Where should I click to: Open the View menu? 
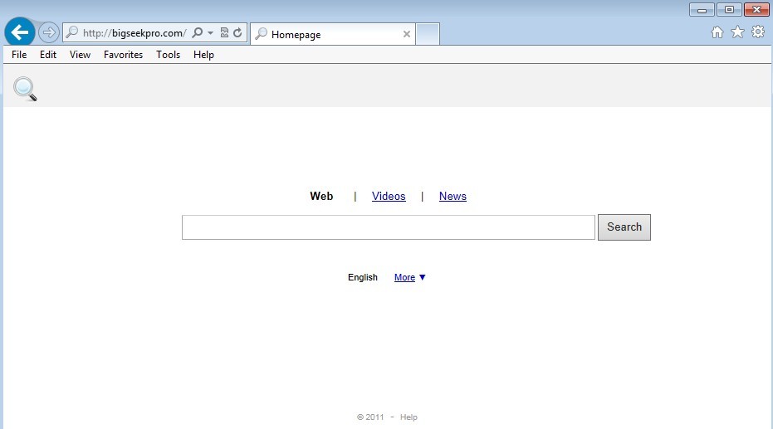pyautogui.click(x=80, y=55)
